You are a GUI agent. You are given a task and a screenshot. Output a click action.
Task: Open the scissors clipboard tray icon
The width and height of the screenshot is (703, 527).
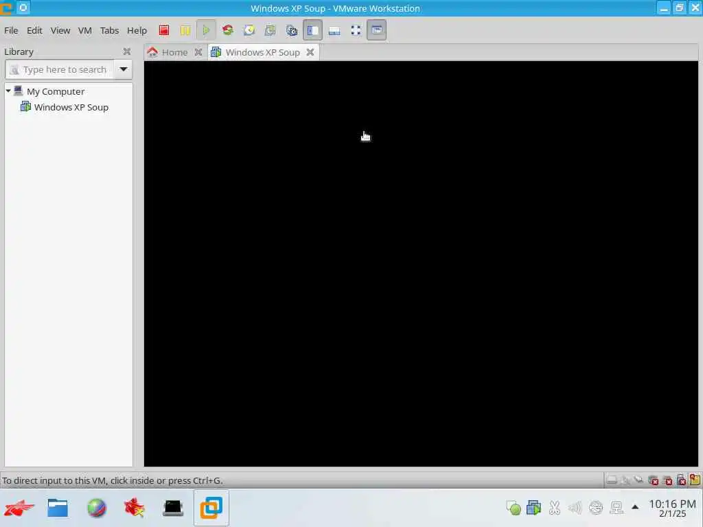(x=555, y=508)
